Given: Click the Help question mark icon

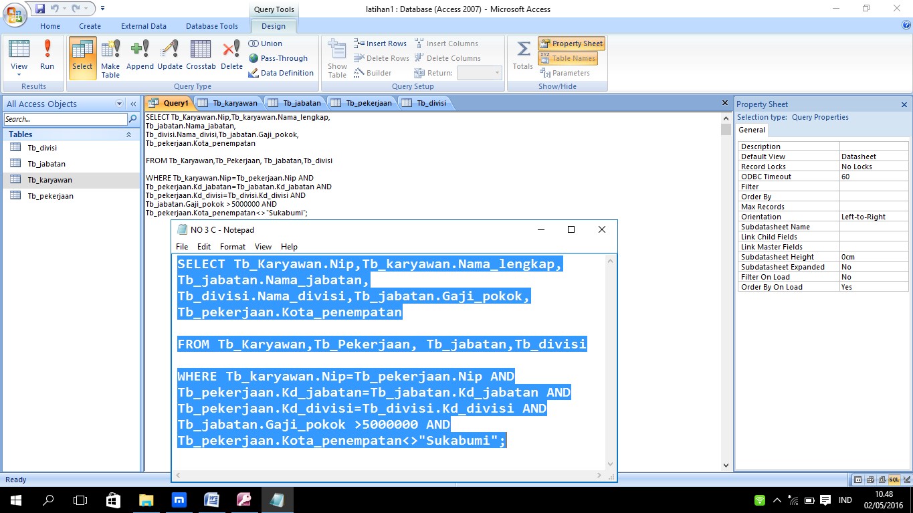Looking at the screenshot, I should click(x=906, y=25).
